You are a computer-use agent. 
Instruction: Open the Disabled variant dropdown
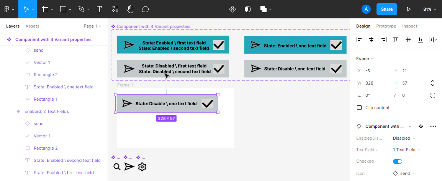pyautogui.click(x=404, y=138)
